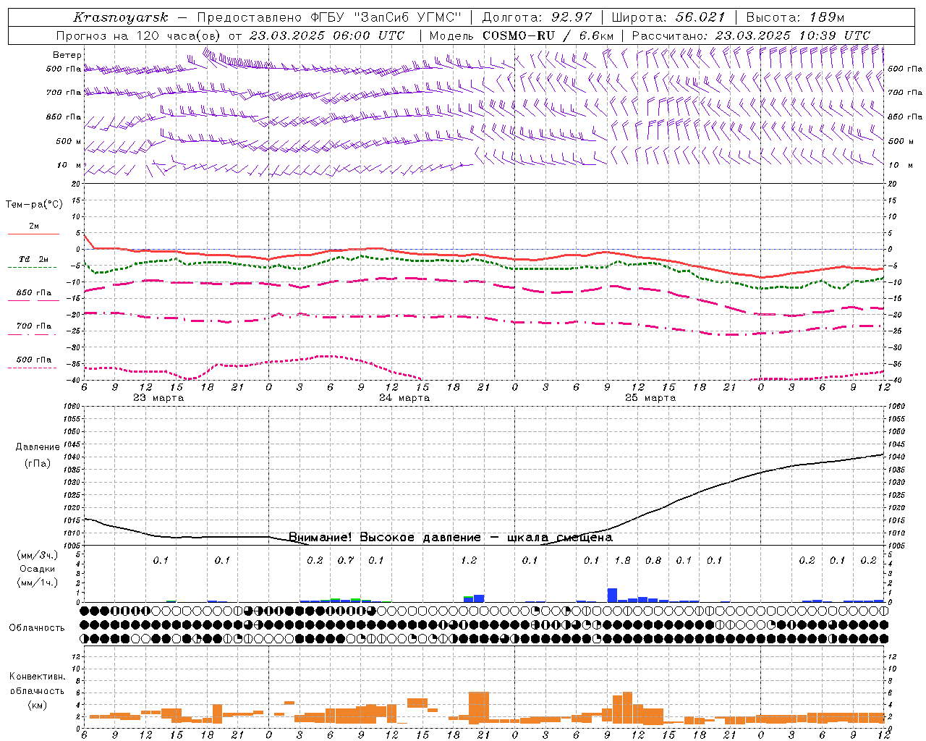Screen dimensions: 926x741
Task: Click the precipitation value '0.8'
Action: [x=653, y=560]
